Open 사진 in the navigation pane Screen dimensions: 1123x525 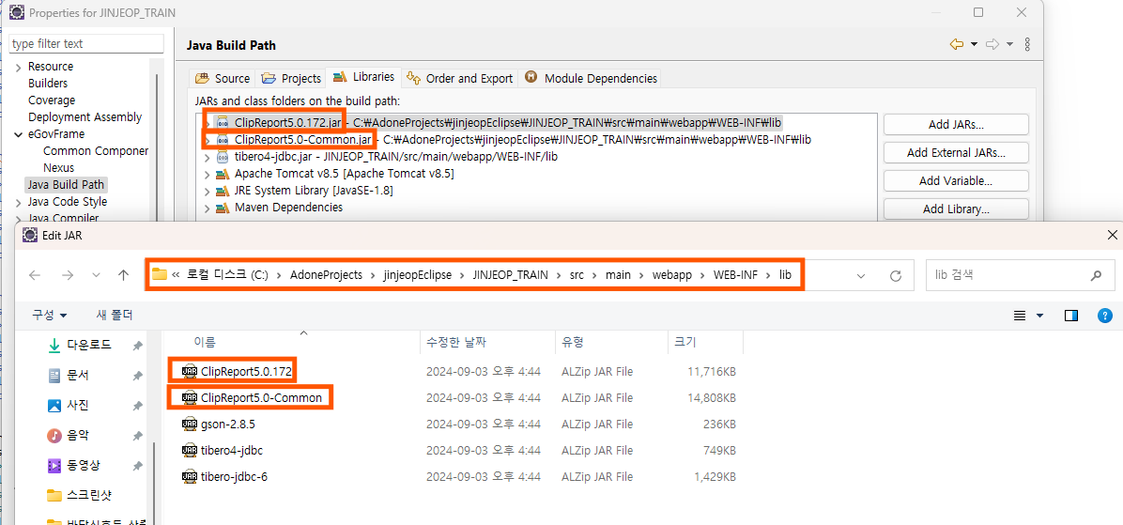(x=78, y=406)
